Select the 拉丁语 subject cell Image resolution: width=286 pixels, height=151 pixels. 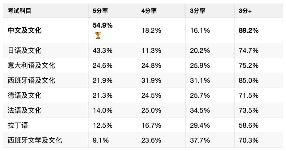coord(18,125)
